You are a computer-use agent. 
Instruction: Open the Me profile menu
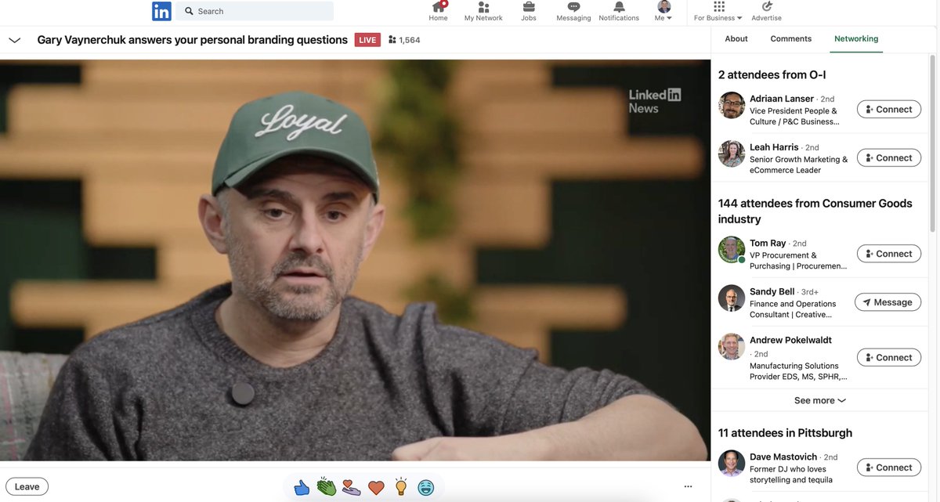[663, 11]
